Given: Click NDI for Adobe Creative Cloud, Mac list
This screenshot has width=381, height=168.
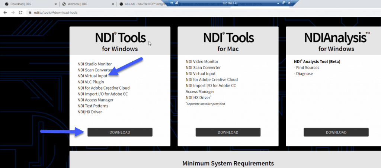Looking at the screenshot, I should pos(212,80).
